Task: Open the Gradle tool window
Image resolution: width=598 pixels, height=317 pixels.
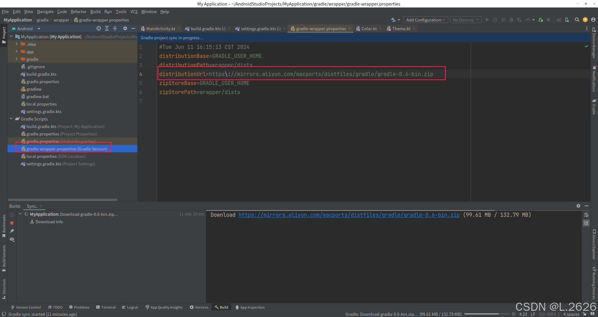Action: click(594, 106)
